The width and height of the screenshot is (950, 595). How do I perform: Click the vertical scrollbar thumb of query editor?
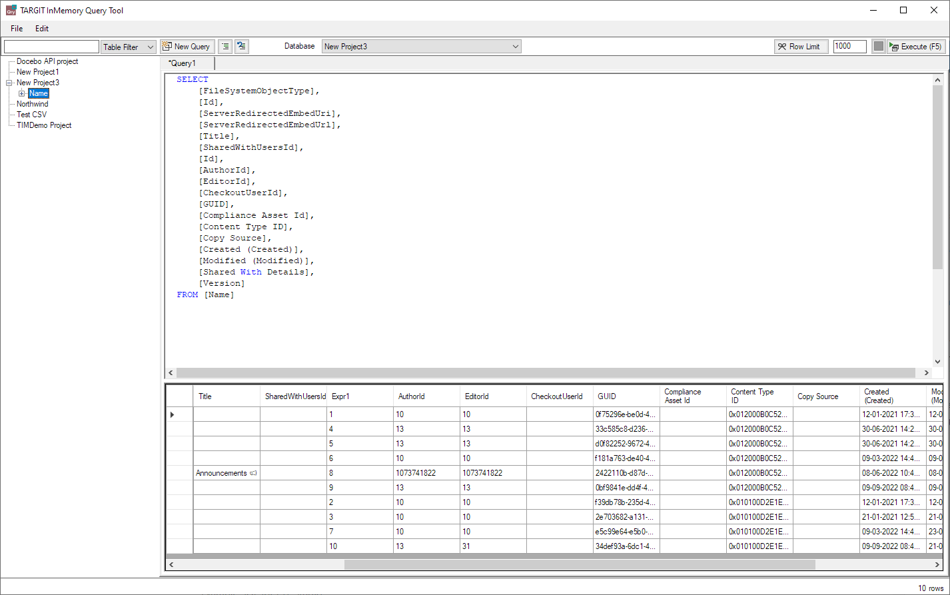click(938, 177)
